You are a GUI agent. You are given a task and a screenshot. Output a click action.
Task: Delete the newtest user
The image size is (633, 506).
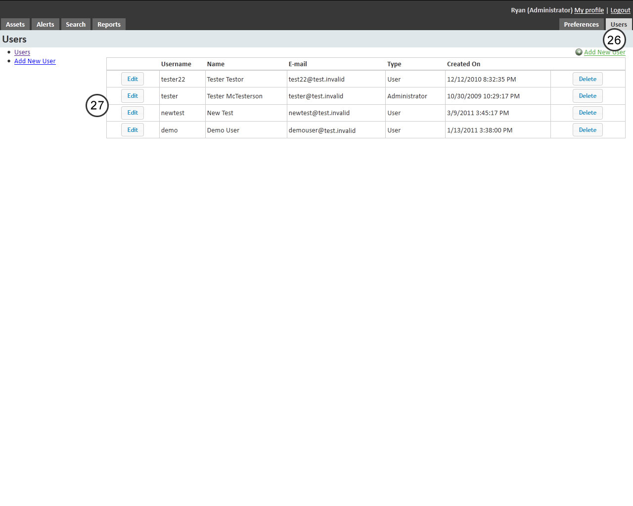coord(587,113)
